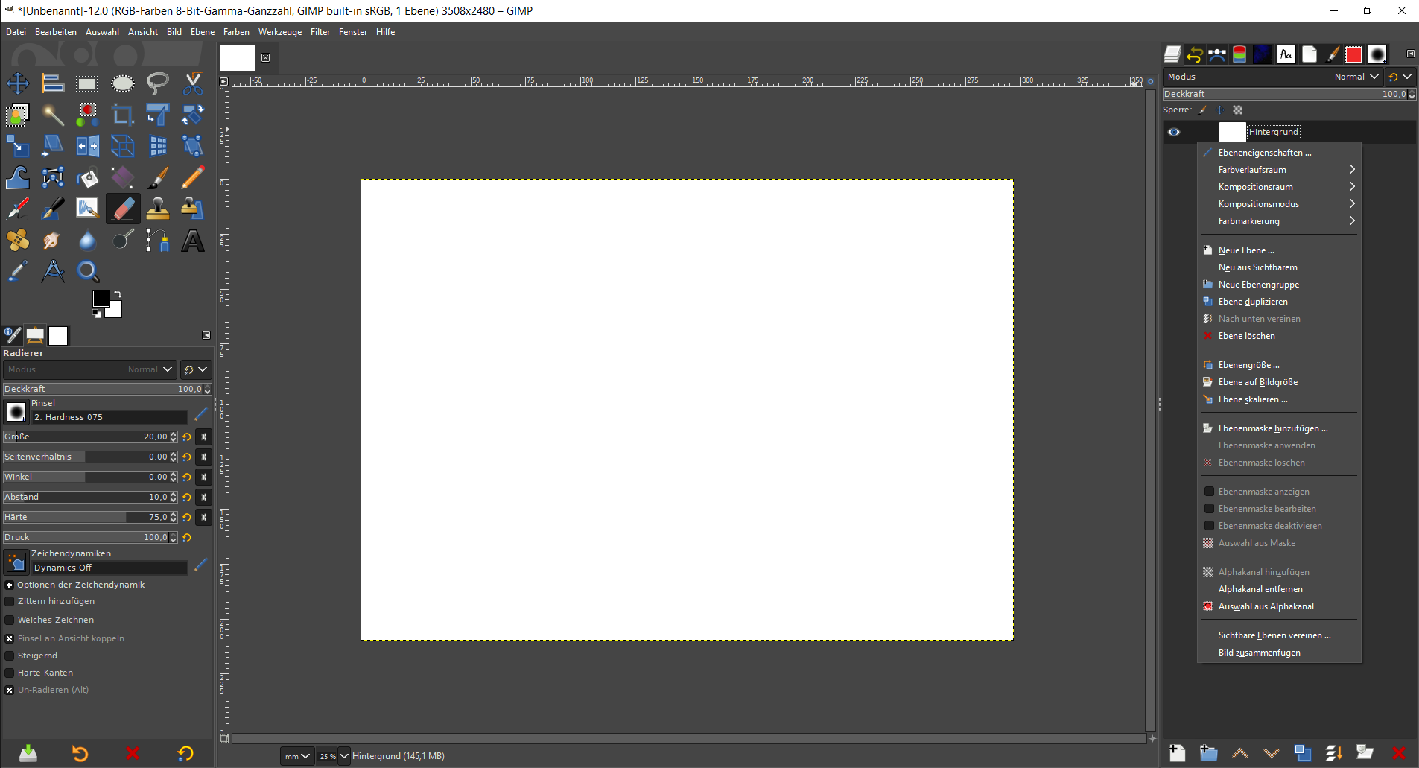Open the Filter menu
The width and height of the screenshot is (1419, 768).
point(320,32)
